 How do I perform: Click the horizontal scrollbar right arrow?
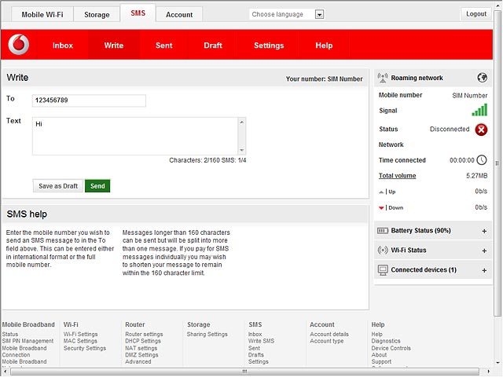coord(489,372)
